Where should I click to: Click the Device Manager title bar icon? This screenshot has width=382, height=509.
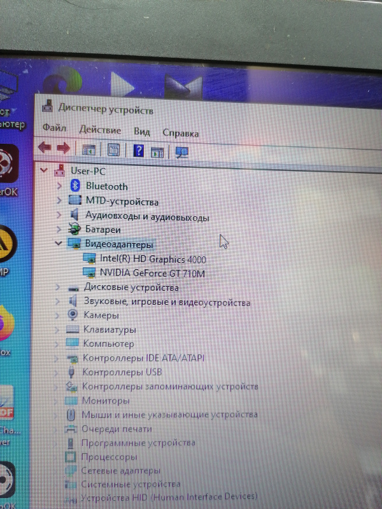pyautogui.click(x=47, y=106)
